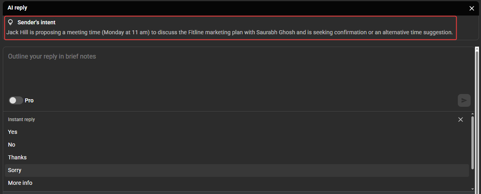Click the Sender's intent heading
This screenshot has width=481, height=194.
[x=36, y=22]
